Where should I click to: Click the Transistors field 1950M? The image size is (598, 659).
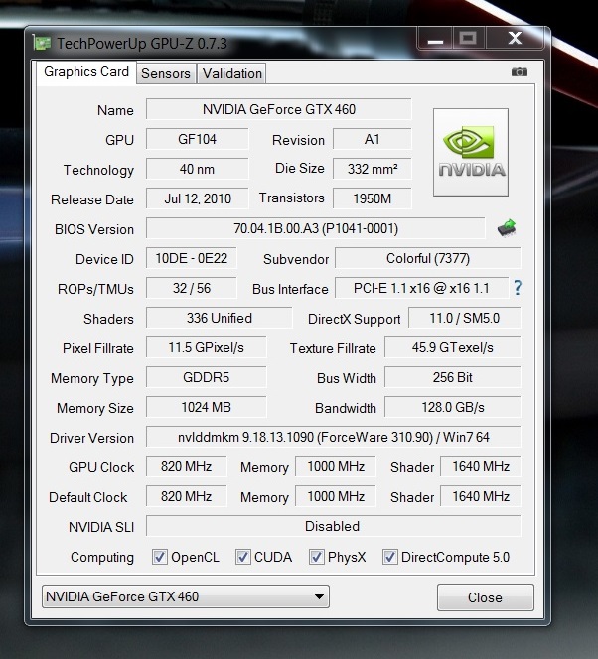(373, 198)
